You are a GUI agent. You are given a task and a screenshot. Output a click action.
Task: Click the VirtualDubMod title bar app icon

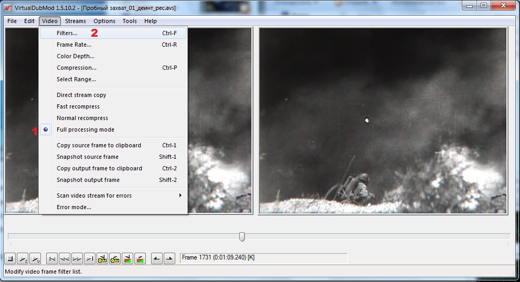pyautogui.click(x=8, y=8)
